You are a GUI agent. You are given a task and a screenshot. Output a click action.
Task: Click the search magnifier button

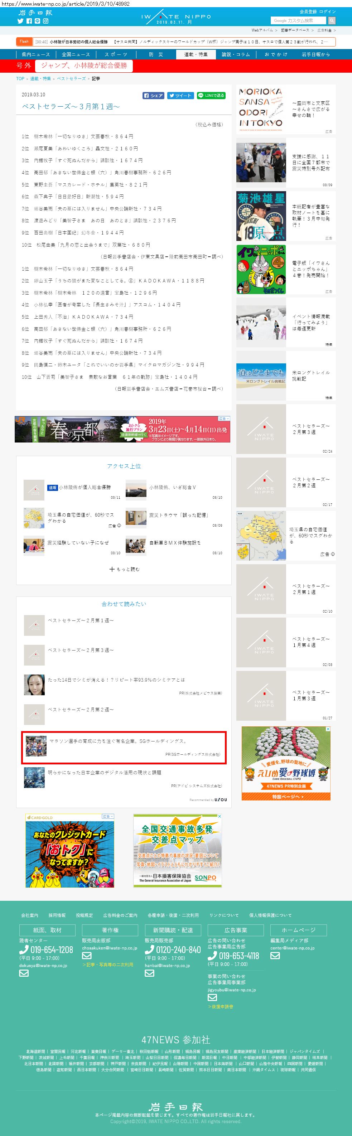pyautogui.click(x=332, y=20)
